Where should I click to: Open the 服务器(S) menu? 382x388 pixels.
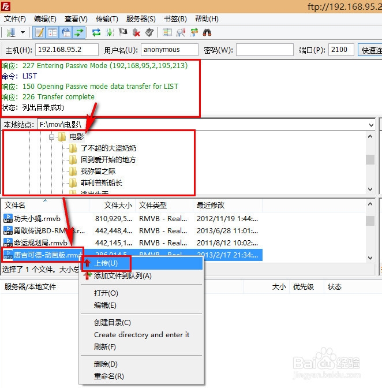click(141, 19)
